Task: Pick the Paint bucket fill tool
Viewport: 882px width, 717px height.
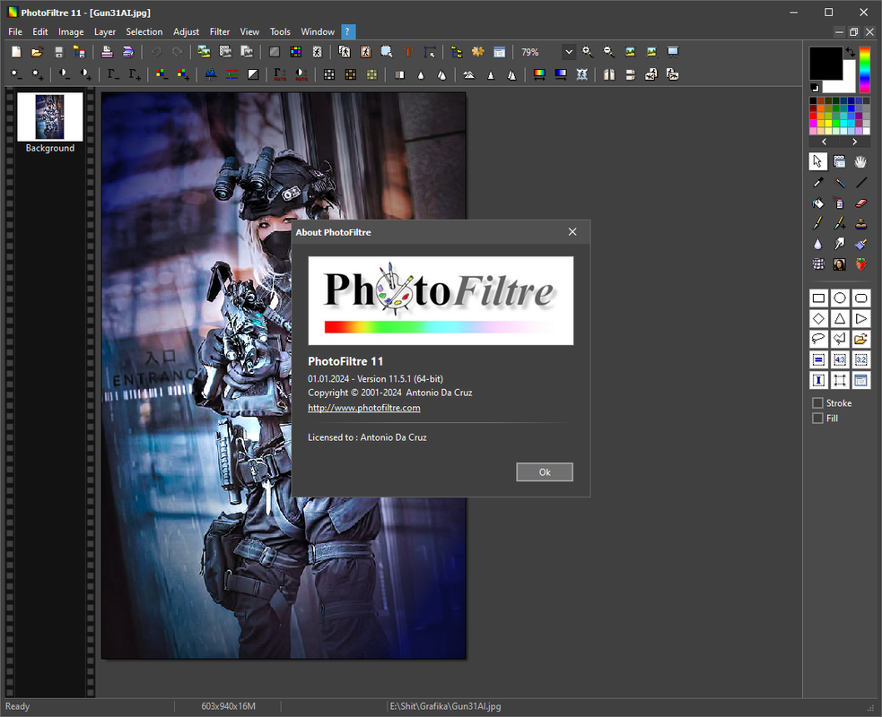Action: tap(818, 203)
